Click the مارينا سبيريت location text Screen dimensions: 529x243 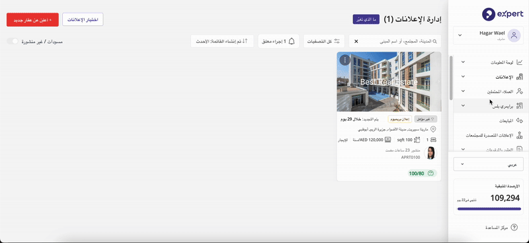pyautogui.click(x=393, y=129)
